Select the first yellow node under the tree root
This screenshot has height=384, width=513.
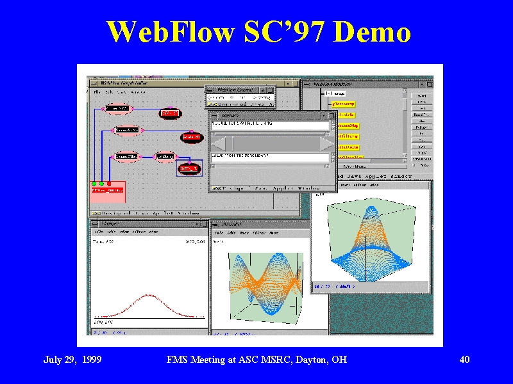tap(343, 104)
